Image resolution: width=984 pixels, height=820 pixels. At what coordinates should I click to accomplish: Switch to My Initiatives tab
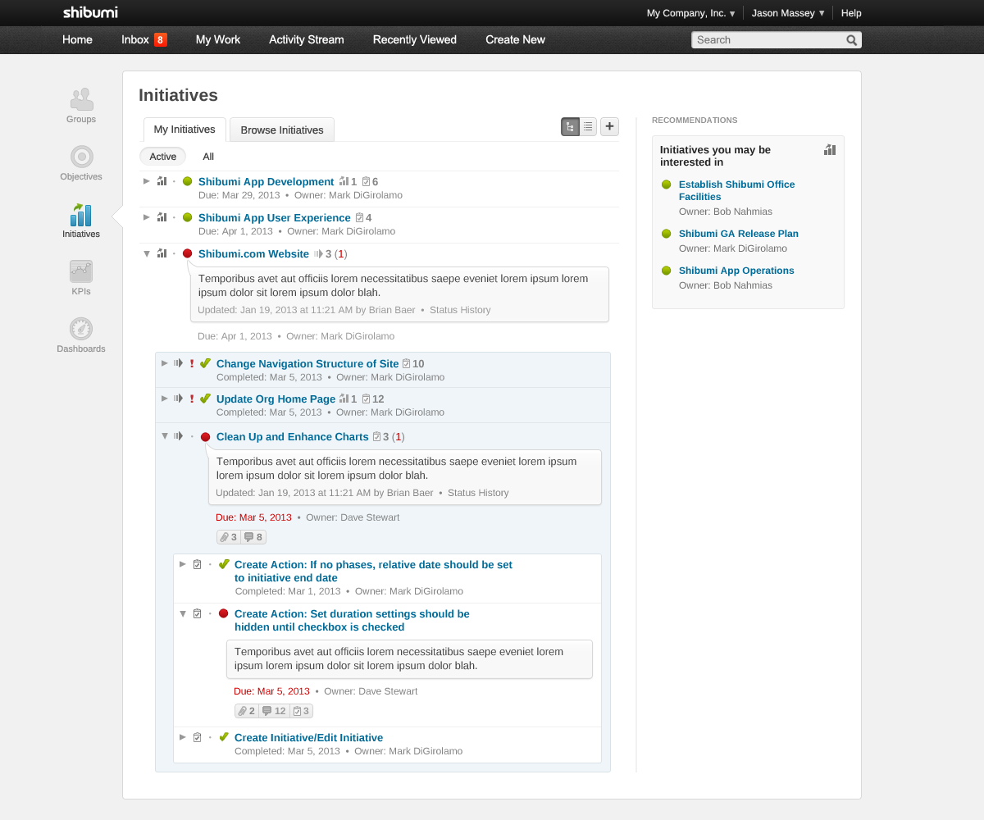(x=184, y=130)
